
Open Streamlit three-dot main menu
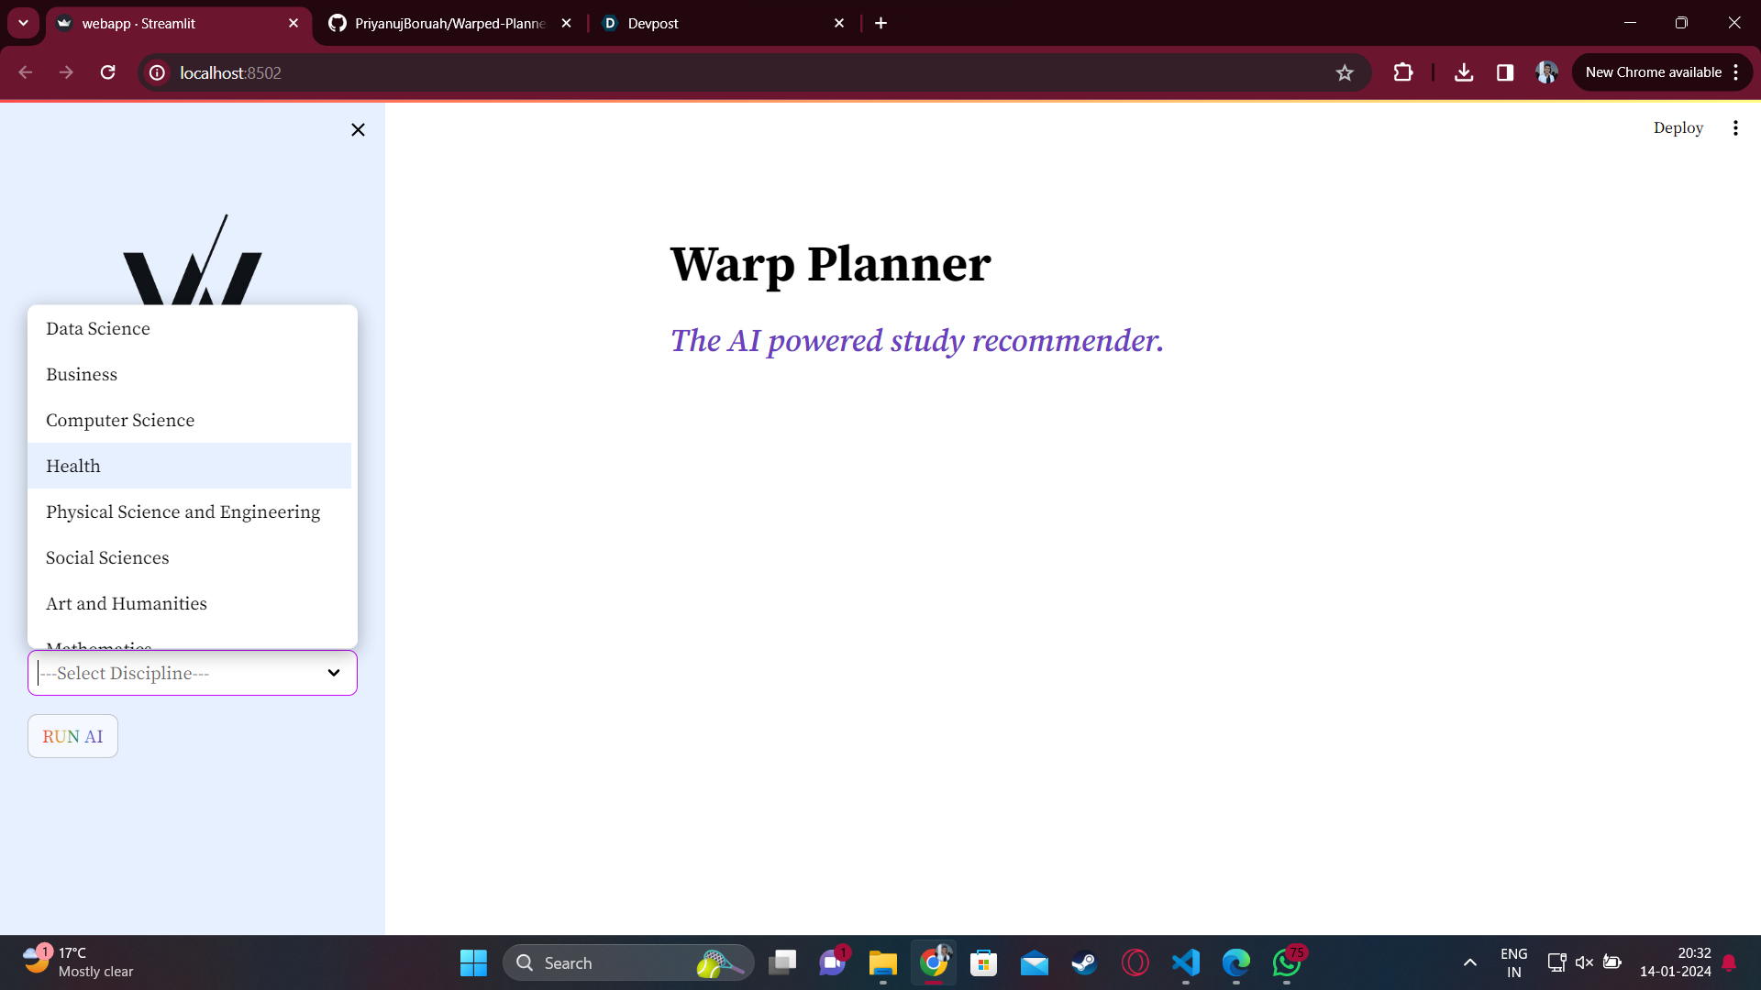(1734, 128)
